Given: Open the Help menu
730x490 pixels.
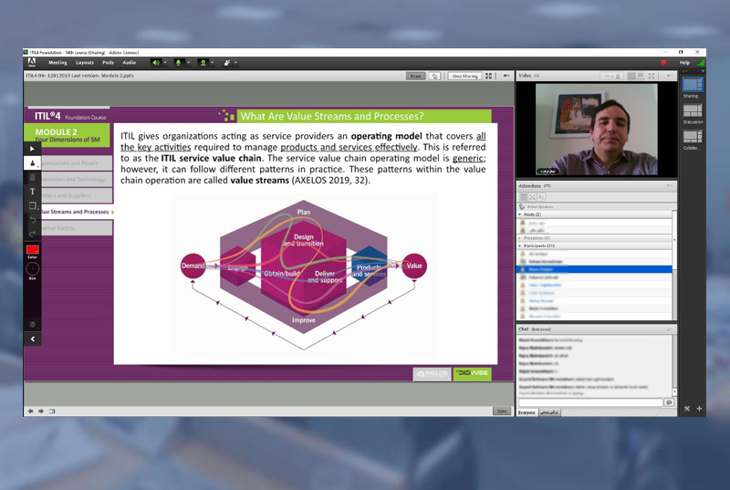Looking at the screenshot, I should (684, 62).
